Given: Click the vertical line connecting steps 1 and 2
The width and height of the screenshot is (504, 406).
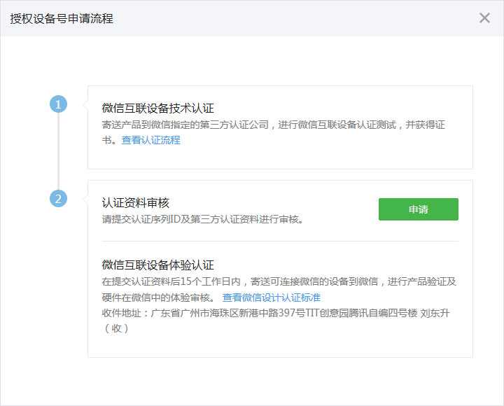Looking at the screenshot, I should click(x=59, y=151).
